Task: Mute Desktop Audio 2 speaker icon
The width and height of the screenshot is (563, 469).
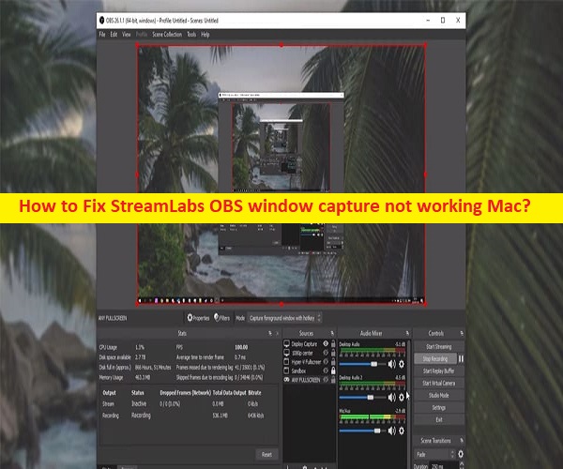Action: click(x=391, y=397)
